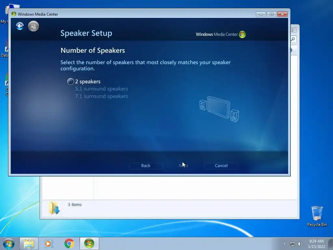
Task: Open Google Chrome from the taskbar
Action: 69,243
